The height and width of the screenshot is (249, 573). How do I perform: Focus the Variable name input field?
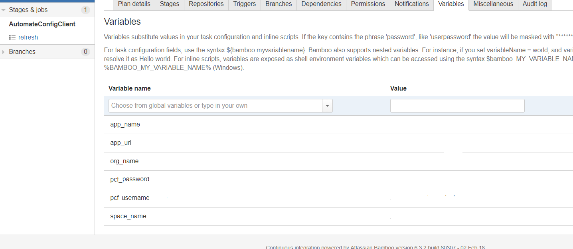tap(215, 106)
